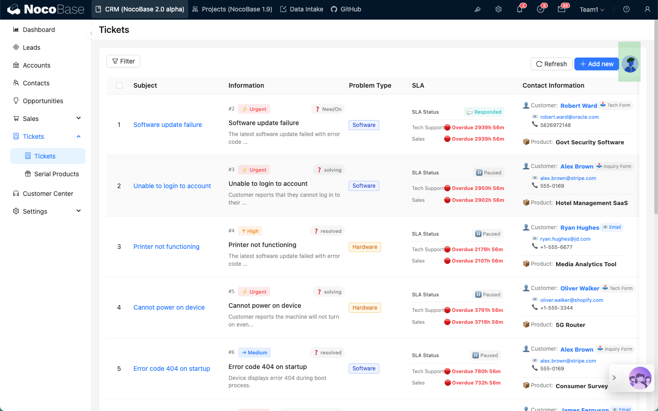Collapse the left sidebar handle
658x411 pixels.
[91, 33]
